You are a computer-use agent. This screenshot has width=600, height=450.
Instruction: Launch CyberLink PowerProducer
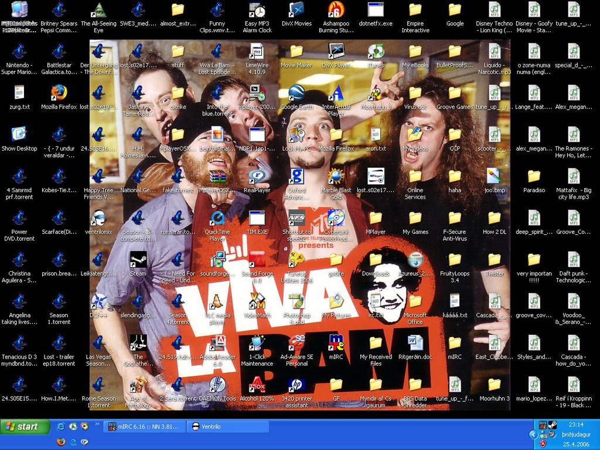tap(336, 226)
